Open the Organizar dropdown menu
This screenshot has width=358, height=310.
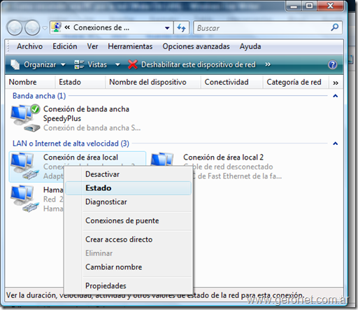[x=38, y=64]
